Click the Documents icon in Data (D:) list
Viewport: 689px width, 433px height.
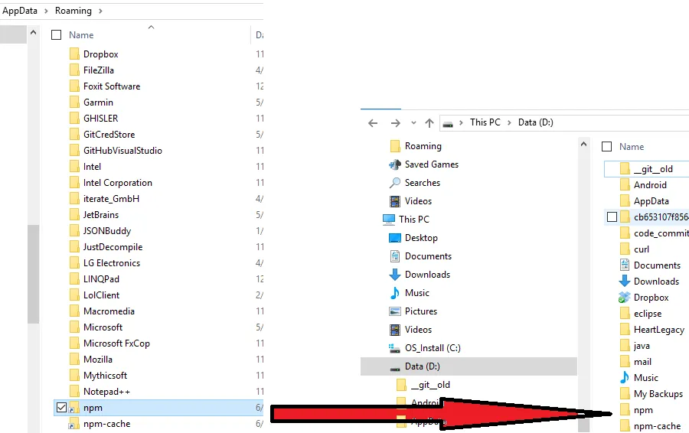click(x=625, y=265)
